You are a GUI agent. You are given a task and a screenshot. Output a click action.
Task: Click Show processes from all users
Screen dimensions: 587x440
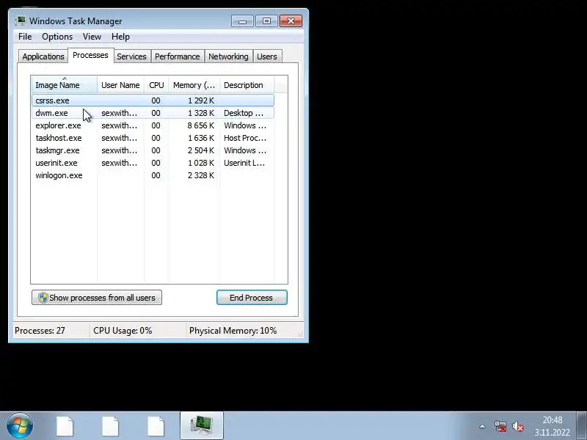(x=97, y=298)
